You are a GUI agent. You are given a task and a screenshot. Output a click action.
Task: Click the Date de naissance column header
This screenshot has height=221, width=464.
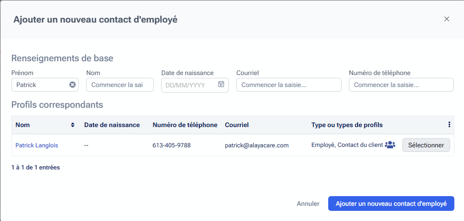[x=112, y=125]
